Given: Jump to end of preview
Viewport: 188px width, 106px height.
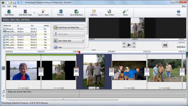Looking at the screenshot, I should (x=134, y=47).
